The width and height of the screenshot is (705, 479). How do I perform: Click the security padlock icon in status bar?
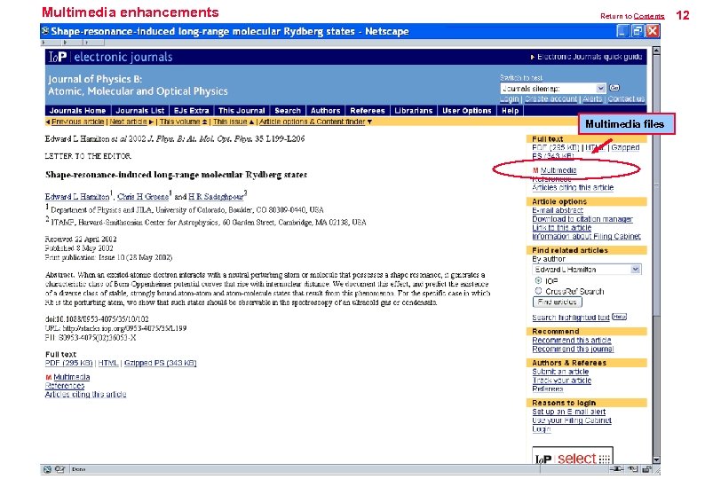647,469
